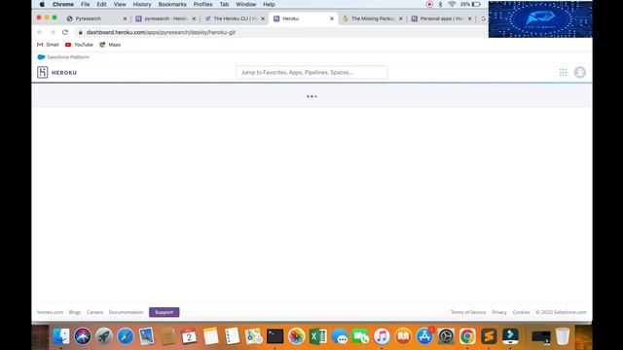Viewport: 623px width, 350px height.
Task: Open the Blogs footer link
Action: 75,312
